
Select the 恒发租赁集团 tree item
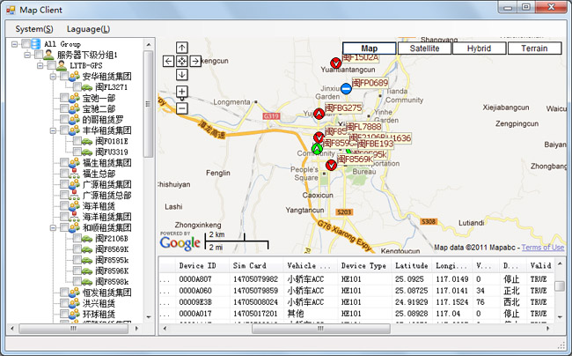(106, 293)
